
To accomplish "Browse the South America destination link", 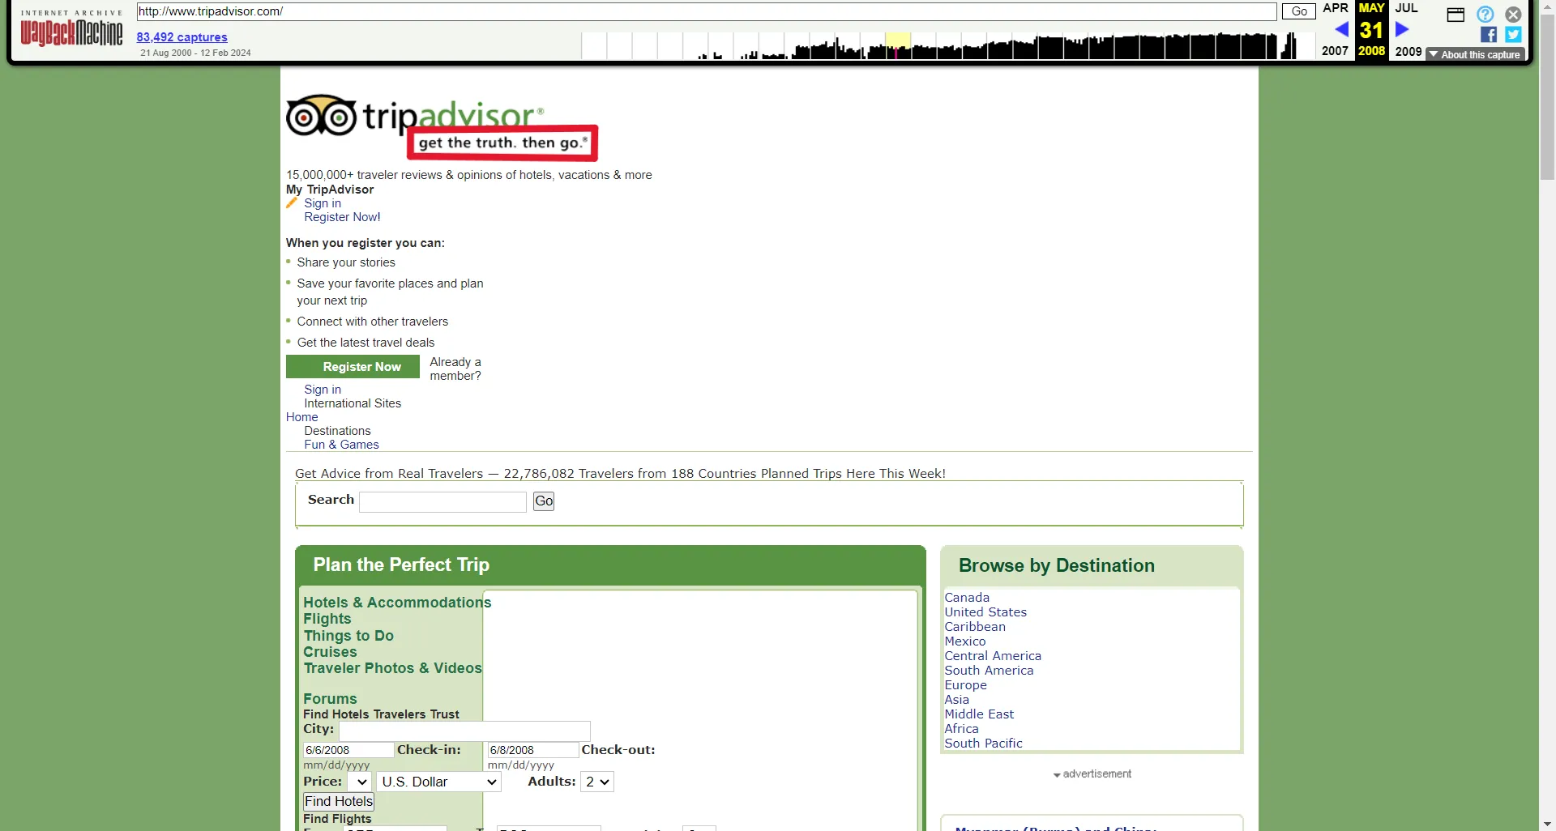I will pos(989,671).
